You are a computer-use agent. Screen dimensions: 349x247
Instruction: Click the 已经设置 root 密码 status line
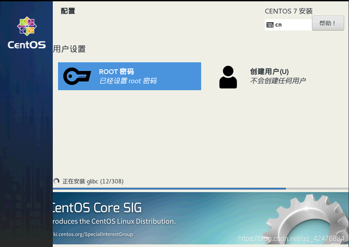coord(128,81)
